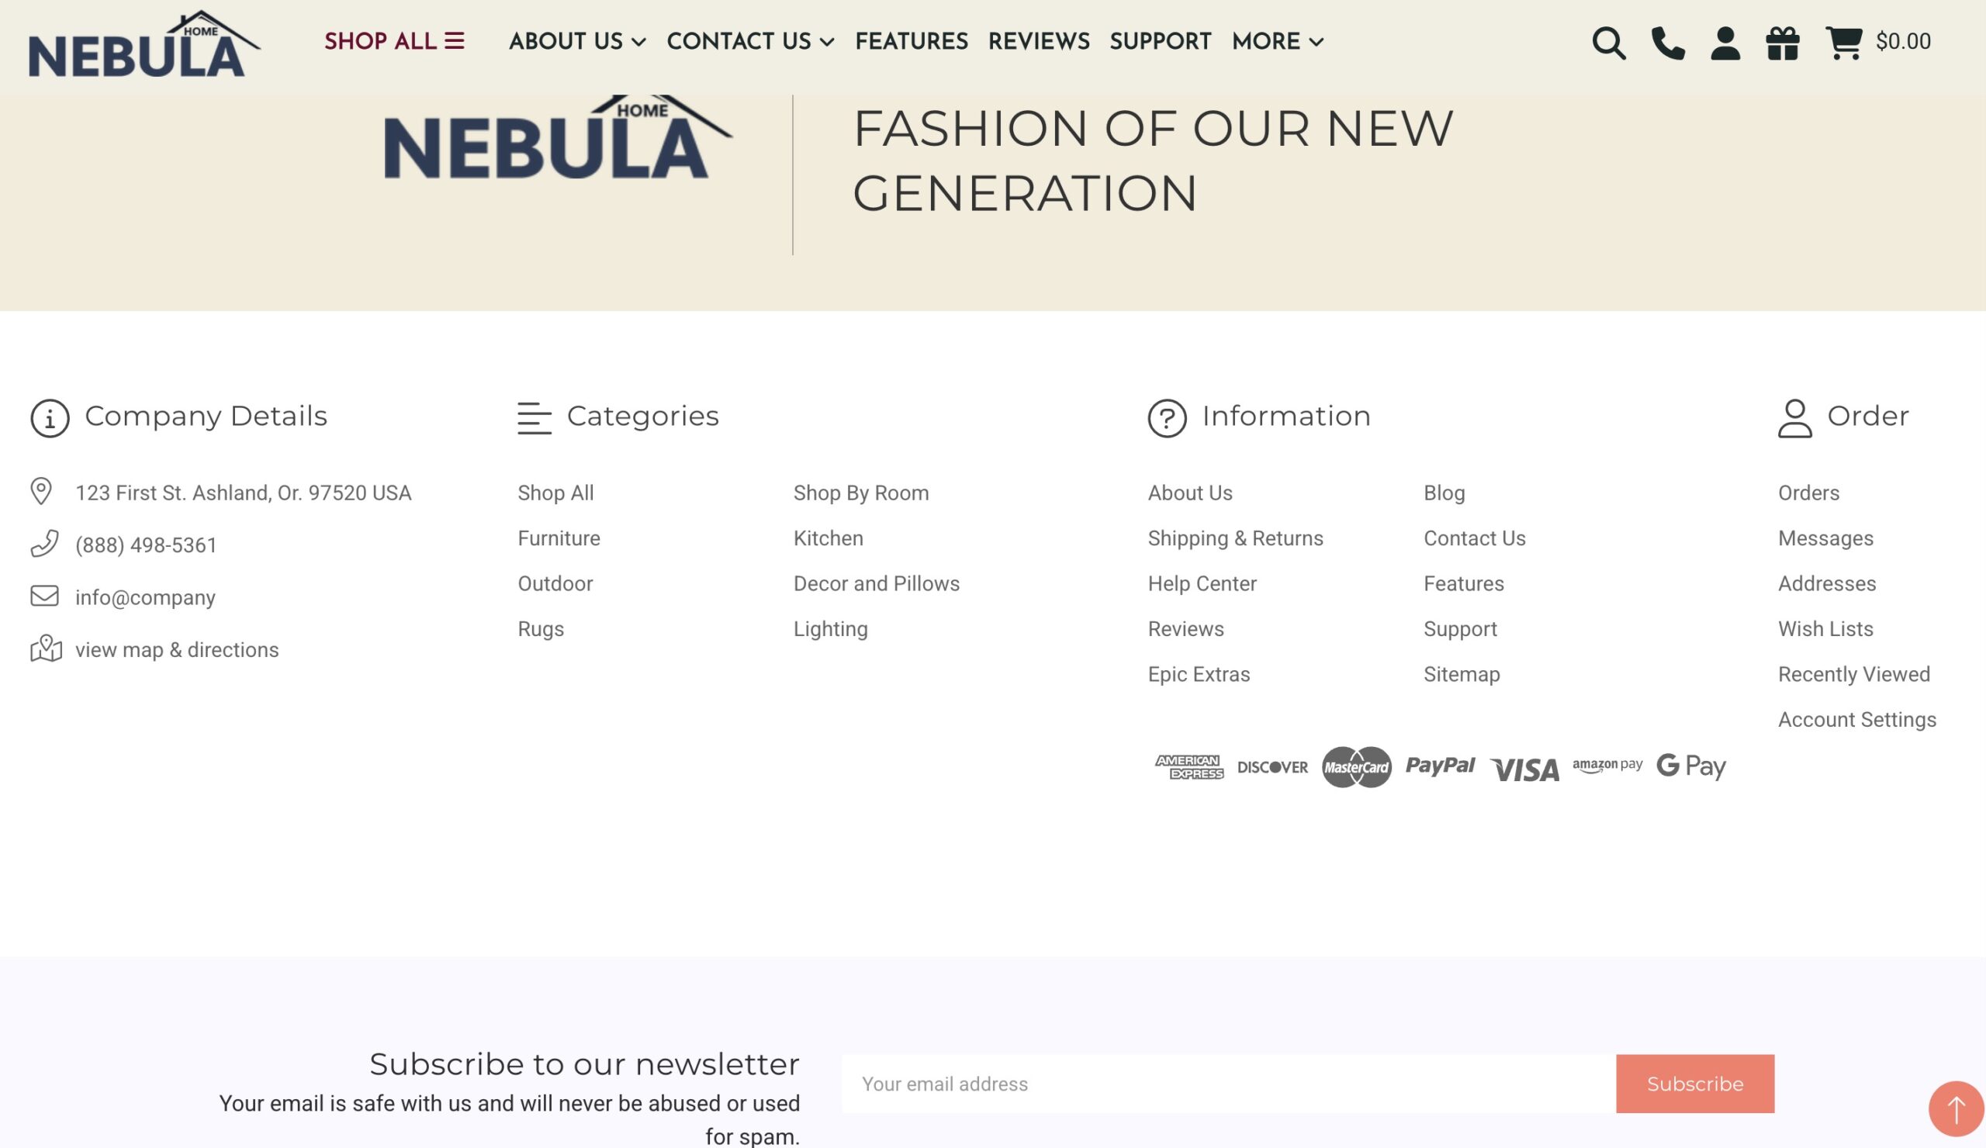Click the gift certificate icon
The image size is (1986, 1148).
1782,43
